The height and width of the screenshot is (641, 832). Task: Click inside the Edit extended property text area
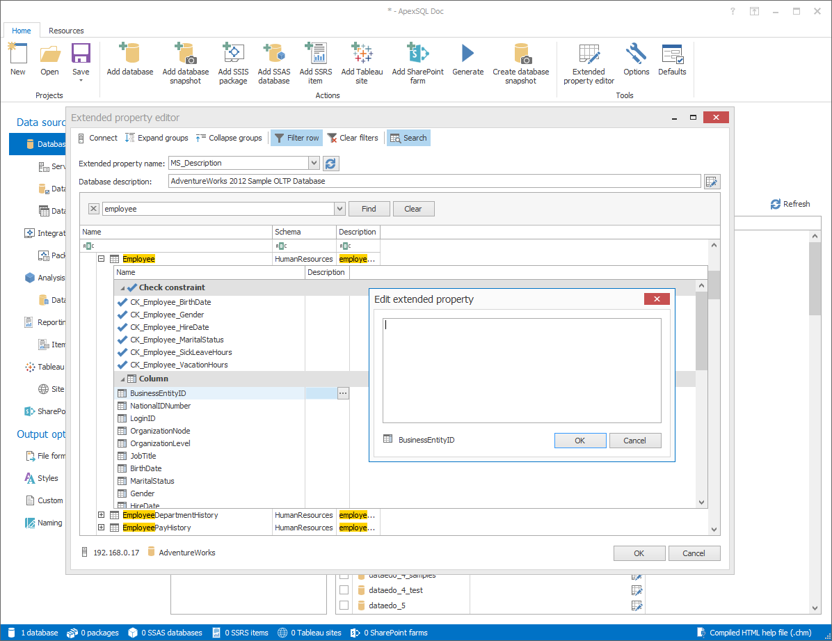(x=521, y=370)
